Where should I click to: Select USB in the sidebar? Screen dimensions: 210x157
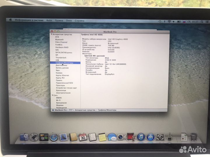57,60
